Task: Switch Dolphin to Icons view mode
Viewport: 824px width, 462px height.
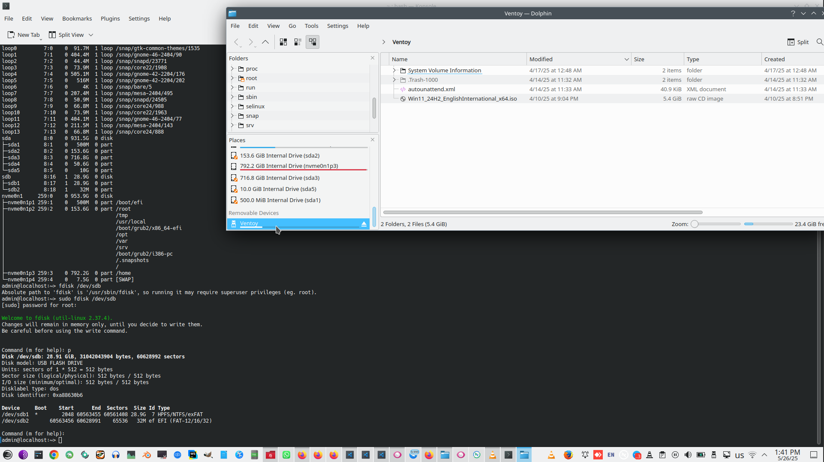Action: 283,42
